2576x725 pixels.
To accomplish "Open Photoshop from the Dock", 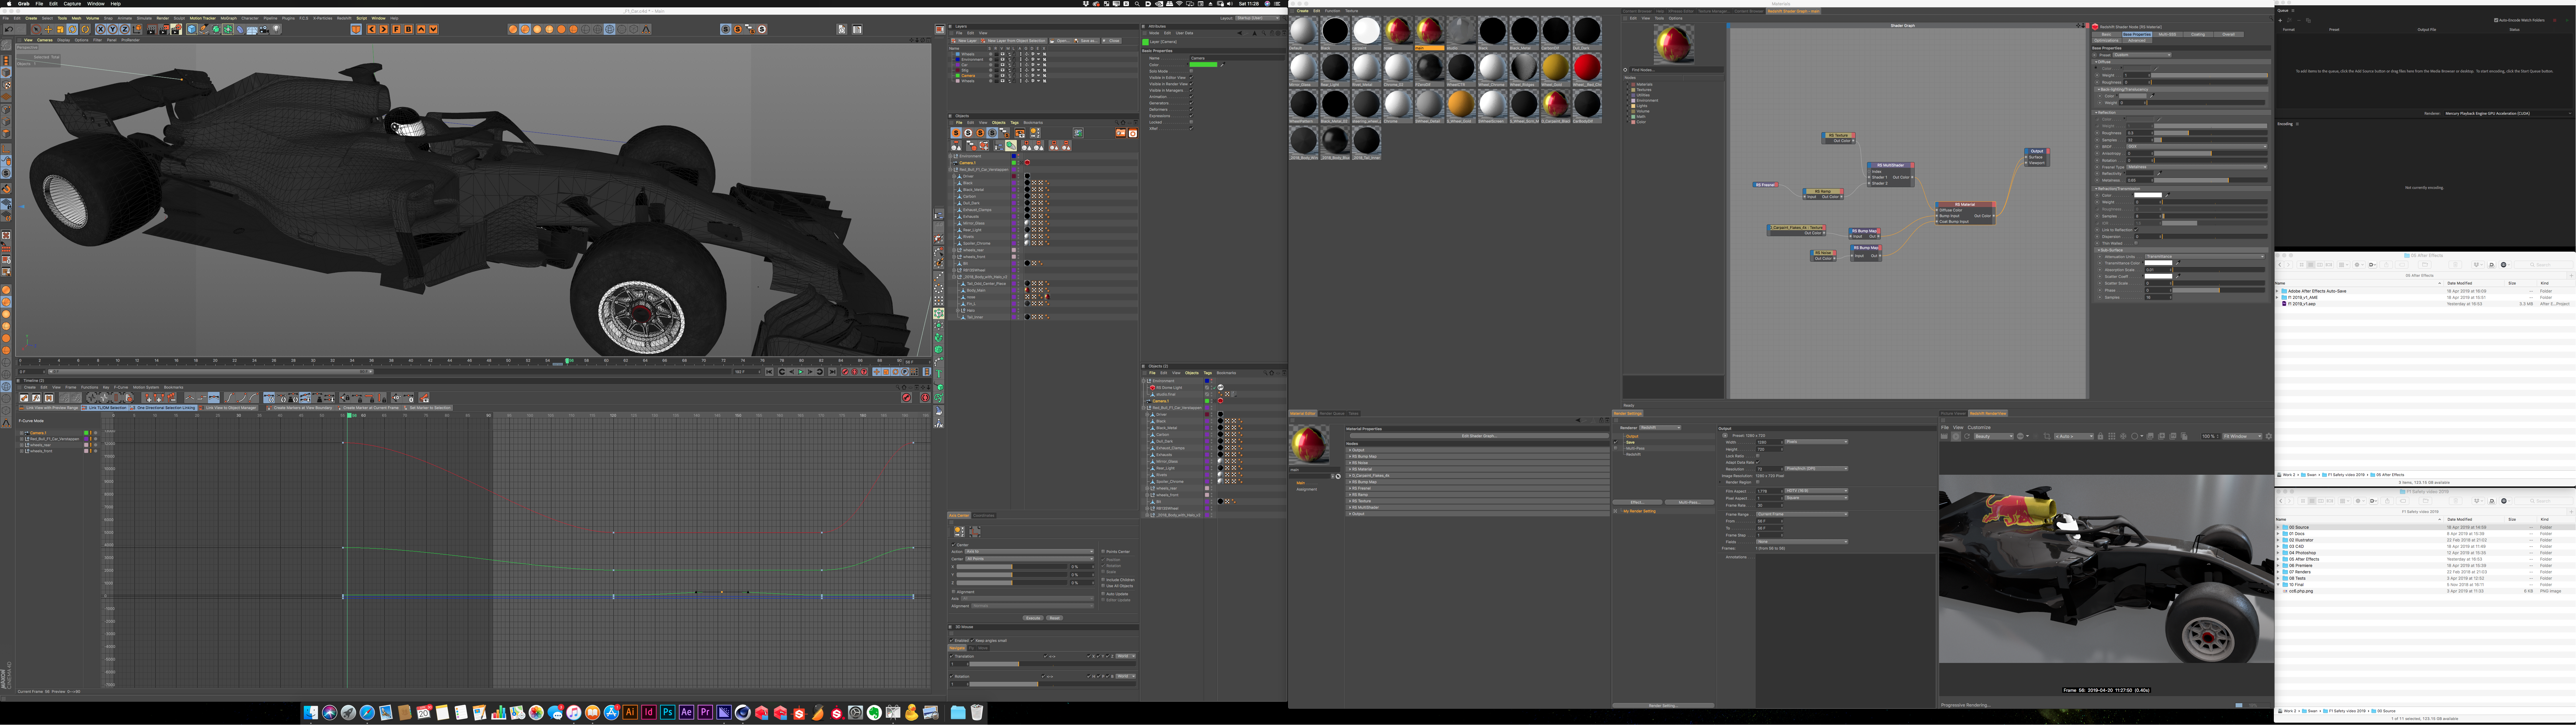I will coord(668,712).
